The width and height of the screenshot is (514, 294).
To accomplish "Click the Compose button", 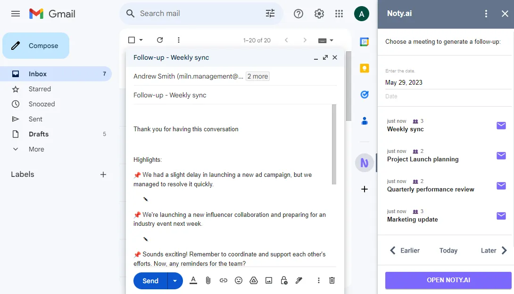I will coord(36,46).
